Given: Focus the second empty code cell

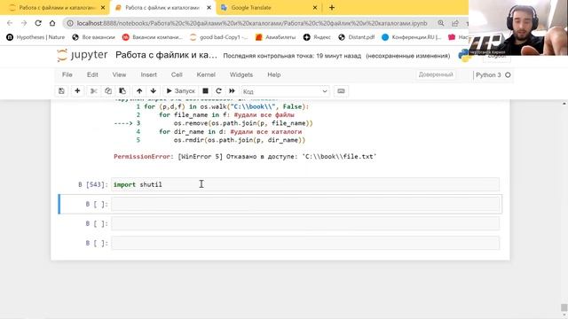Looking at the screenshot, I should tap(305, 223).
